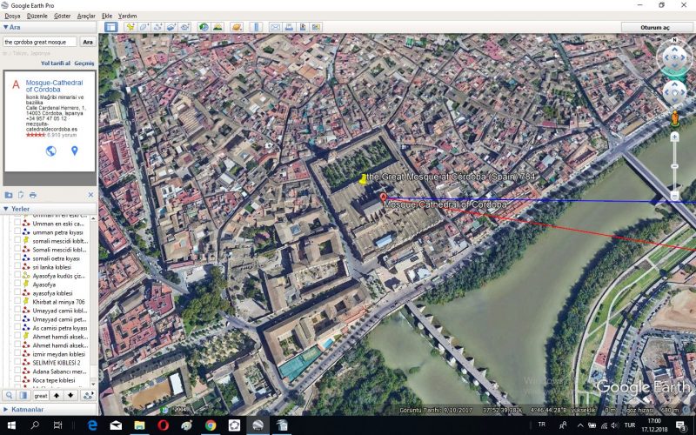
Task: Click the zoom slider handle
Action: (x=675, y=166)
